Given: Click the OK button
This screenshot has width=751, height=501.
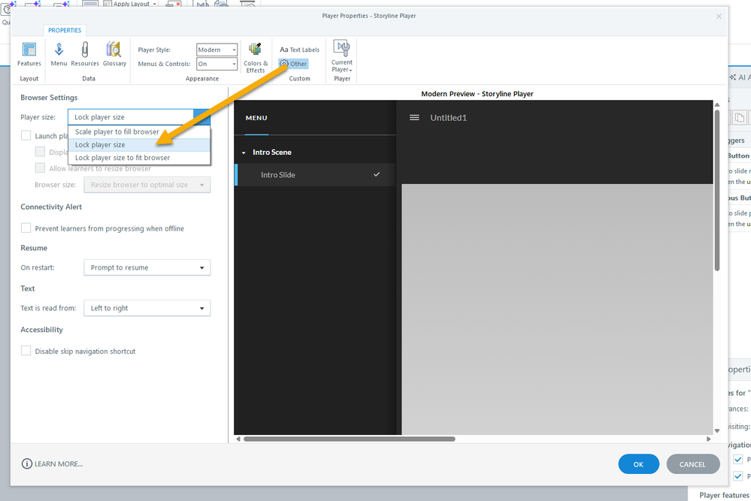Looking at the screenshot, I should coord(638,464).
